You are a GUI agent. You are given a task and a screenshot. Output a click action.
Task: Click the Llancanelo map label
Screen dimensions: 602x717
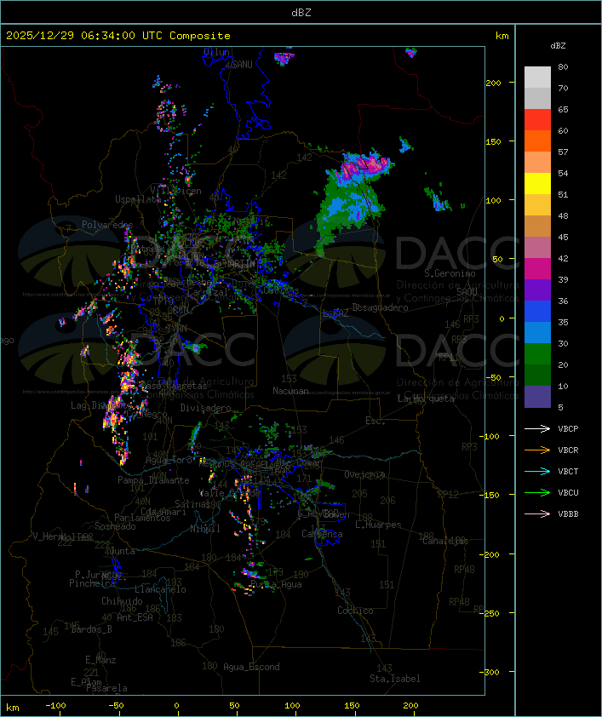coord(160,589)
